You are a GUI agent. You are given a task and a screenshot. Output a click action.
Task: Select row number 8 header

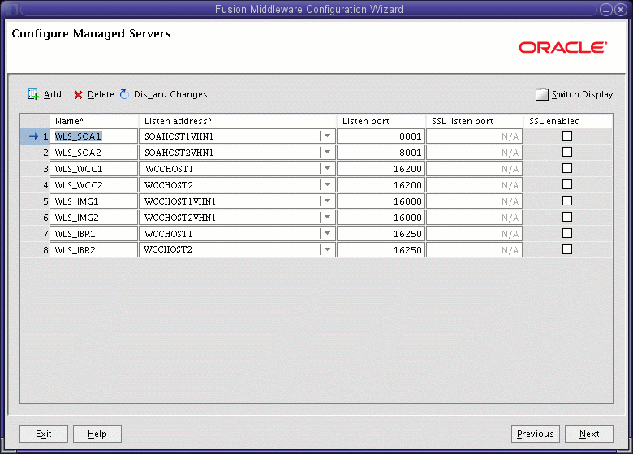coord(35,250)
